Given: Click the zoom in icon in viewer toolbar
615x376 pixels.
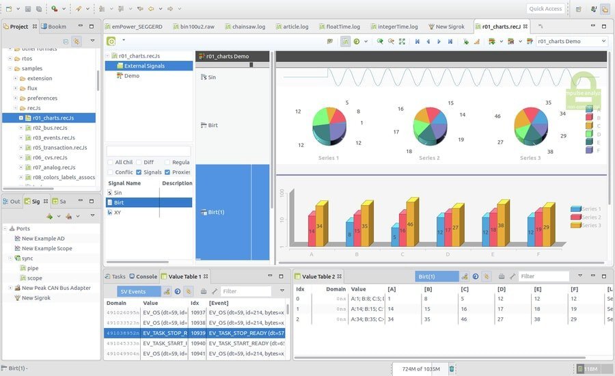Looking at the screenshot, I should (380, 42).
